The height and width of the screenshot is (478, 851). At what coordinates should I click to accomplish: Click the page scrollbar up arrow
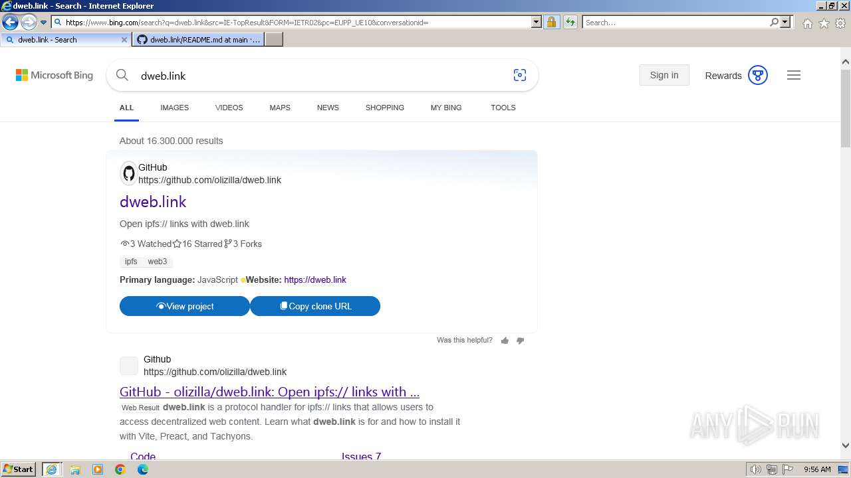point(846,62)
